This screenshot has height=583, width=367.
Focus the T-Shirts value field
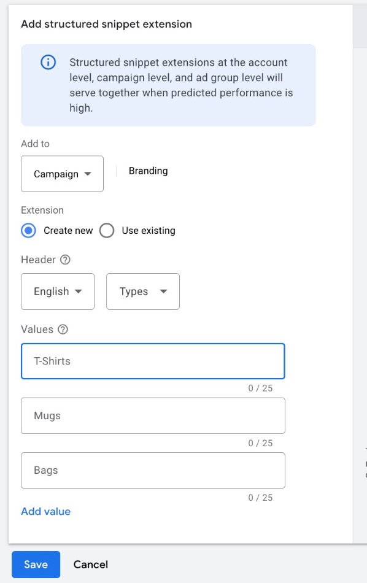point(153,361)
